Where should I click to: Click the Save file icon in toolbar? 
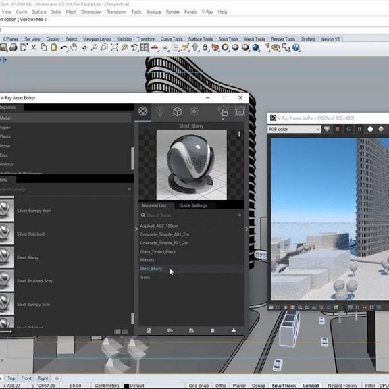[3, 47]
